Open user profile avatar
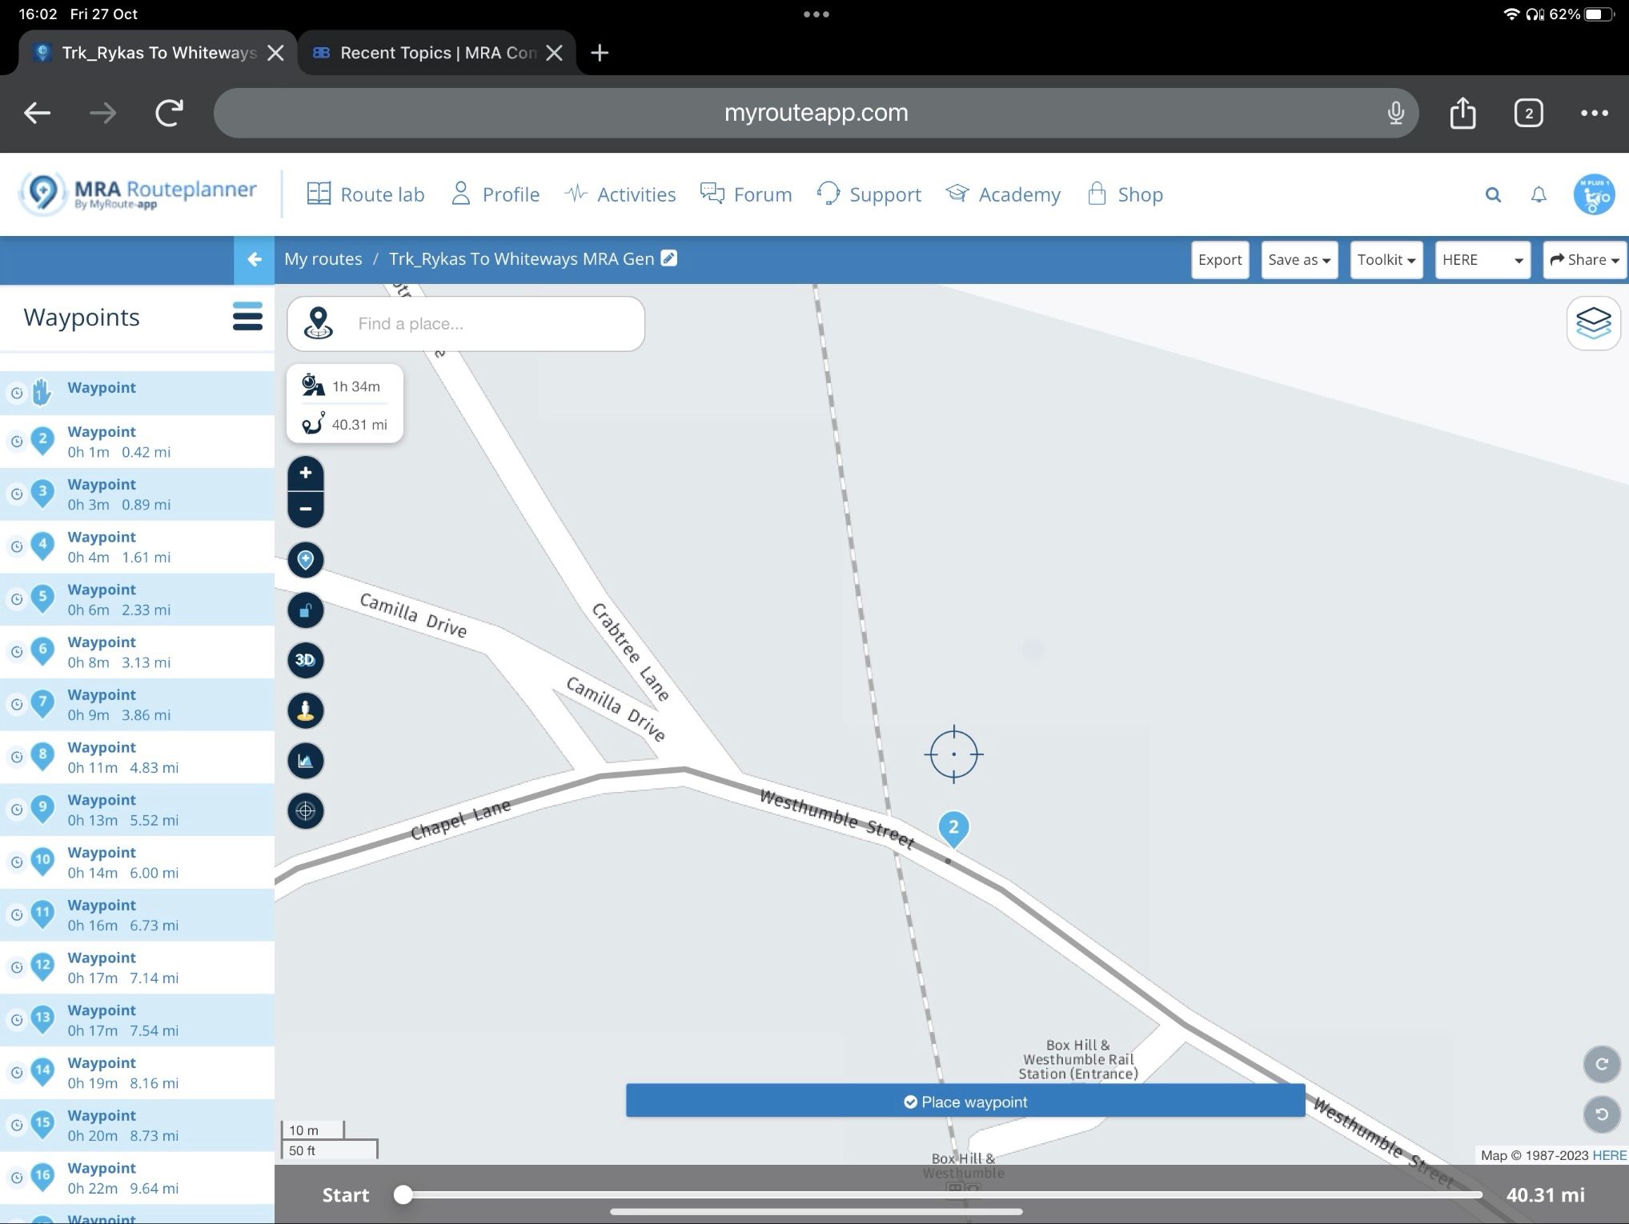The image size is (1629, 1224). 1594,194
